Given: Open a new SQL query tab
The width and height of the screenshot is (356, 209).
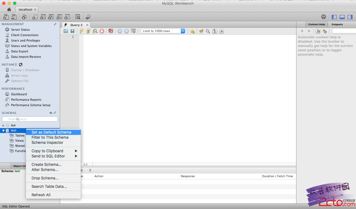Looking at the screenshot, I should point(6,17).
